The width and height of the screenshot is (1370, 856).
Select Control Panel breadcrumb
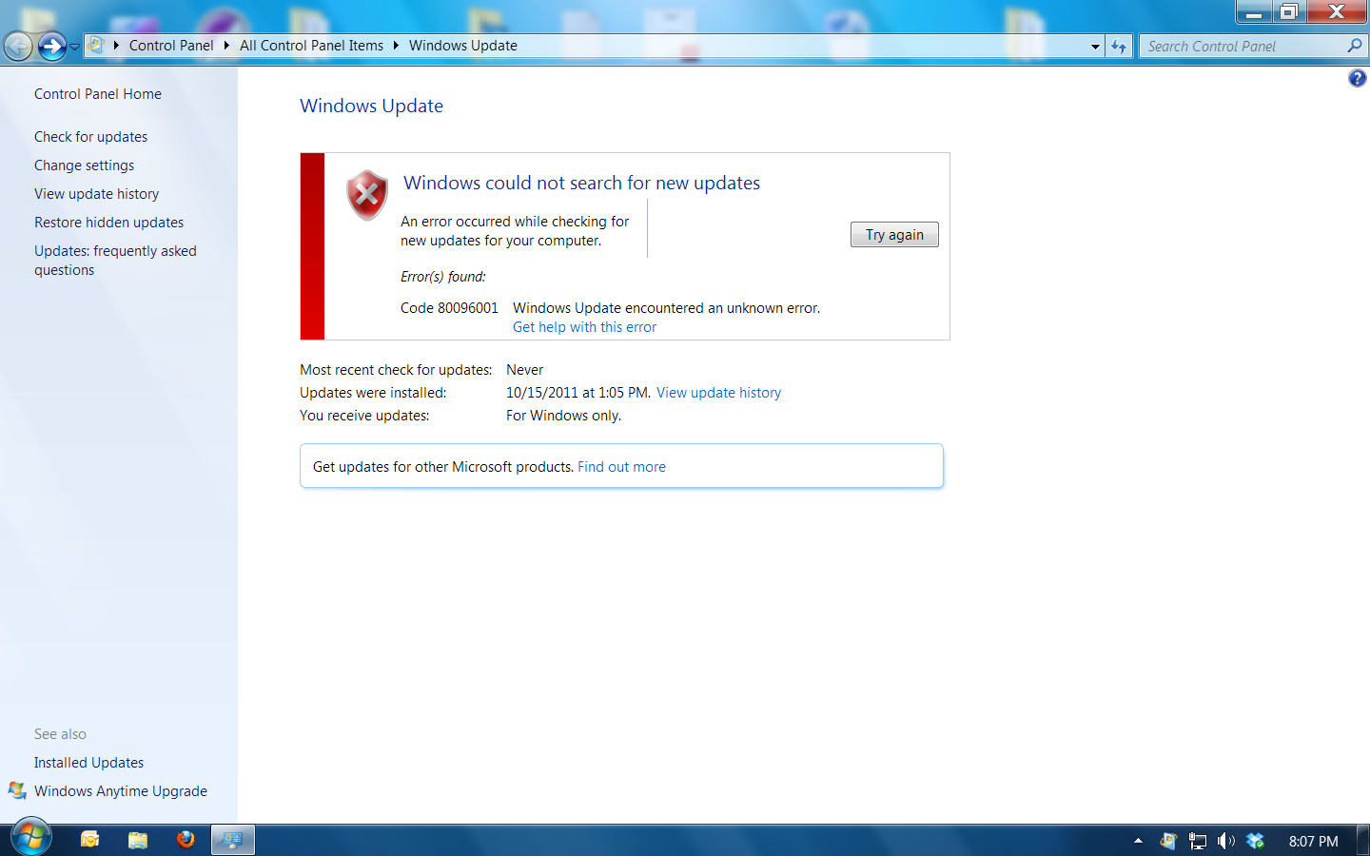pyautogui.click(x=171, y=45)
